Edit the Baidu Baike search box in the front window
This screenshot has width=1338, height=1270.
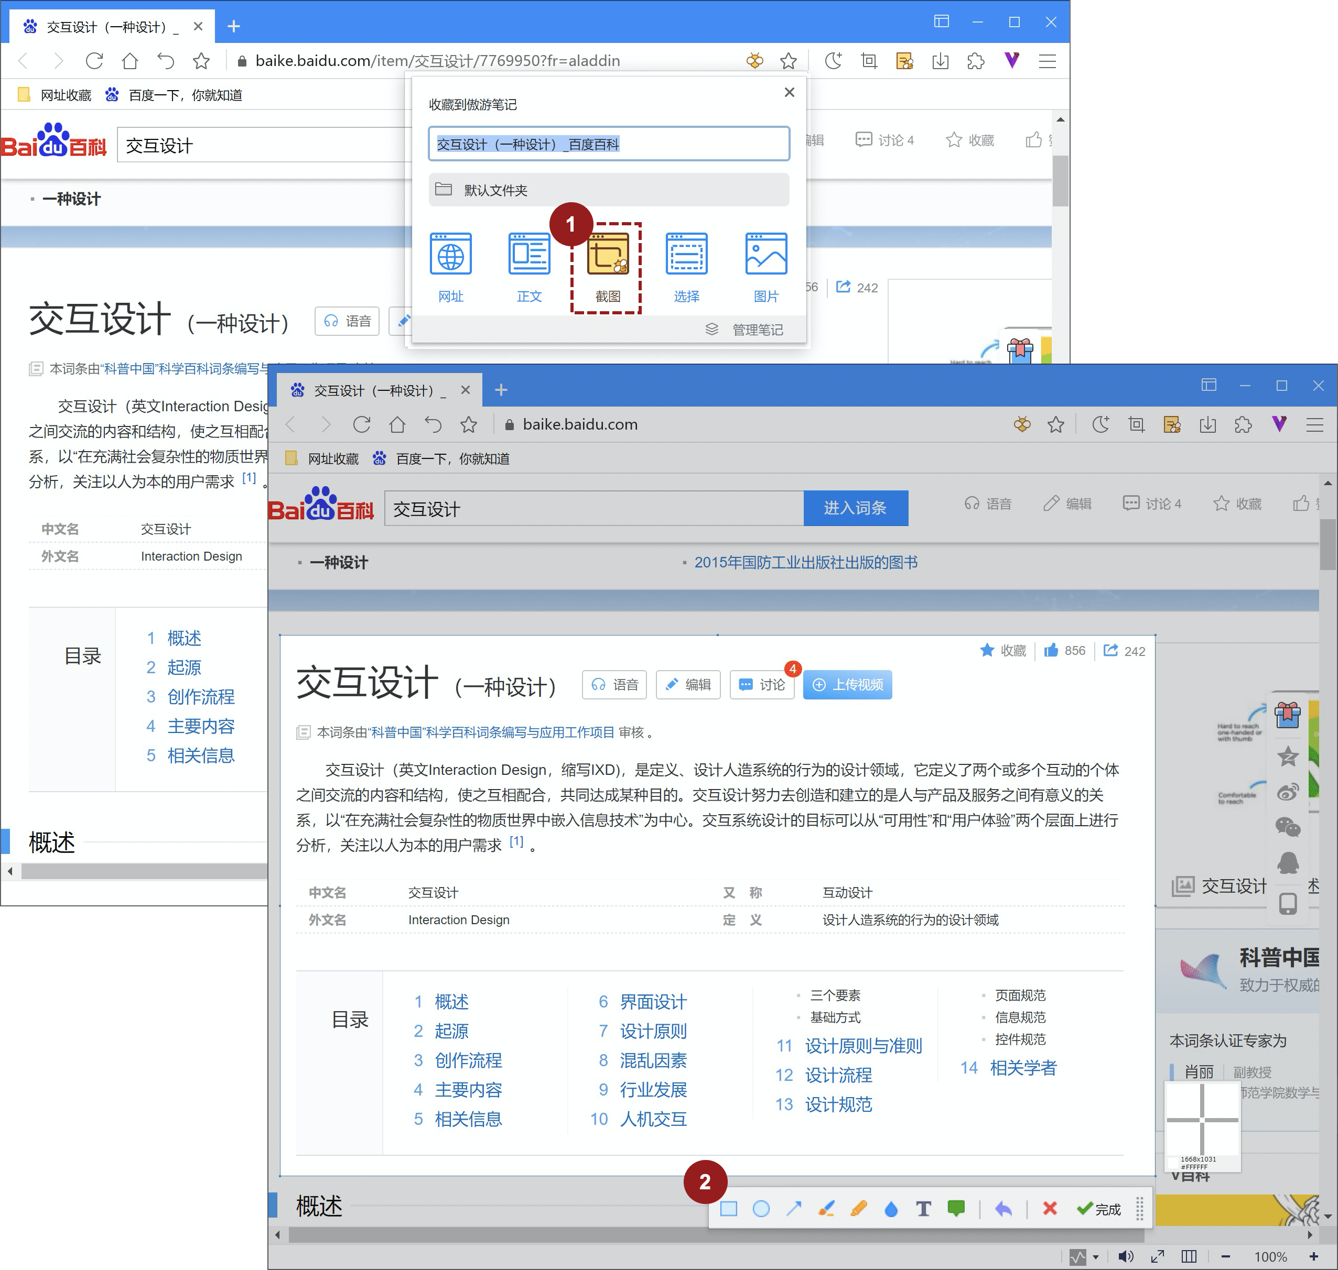[x=594, y=508]
